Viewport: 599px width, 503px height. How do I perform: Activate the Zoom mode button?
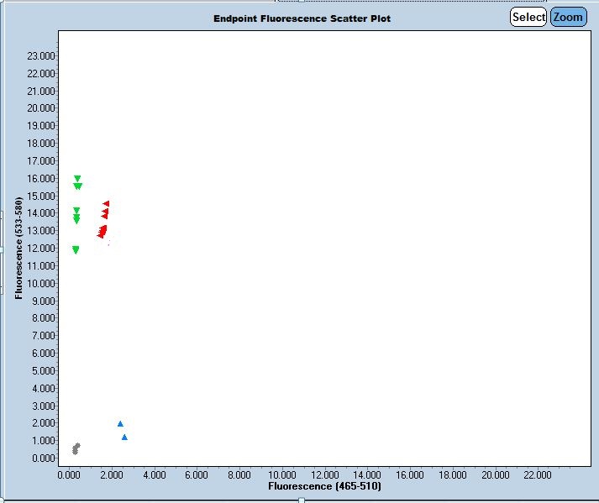pyautogui.click(x=568, y=17)
